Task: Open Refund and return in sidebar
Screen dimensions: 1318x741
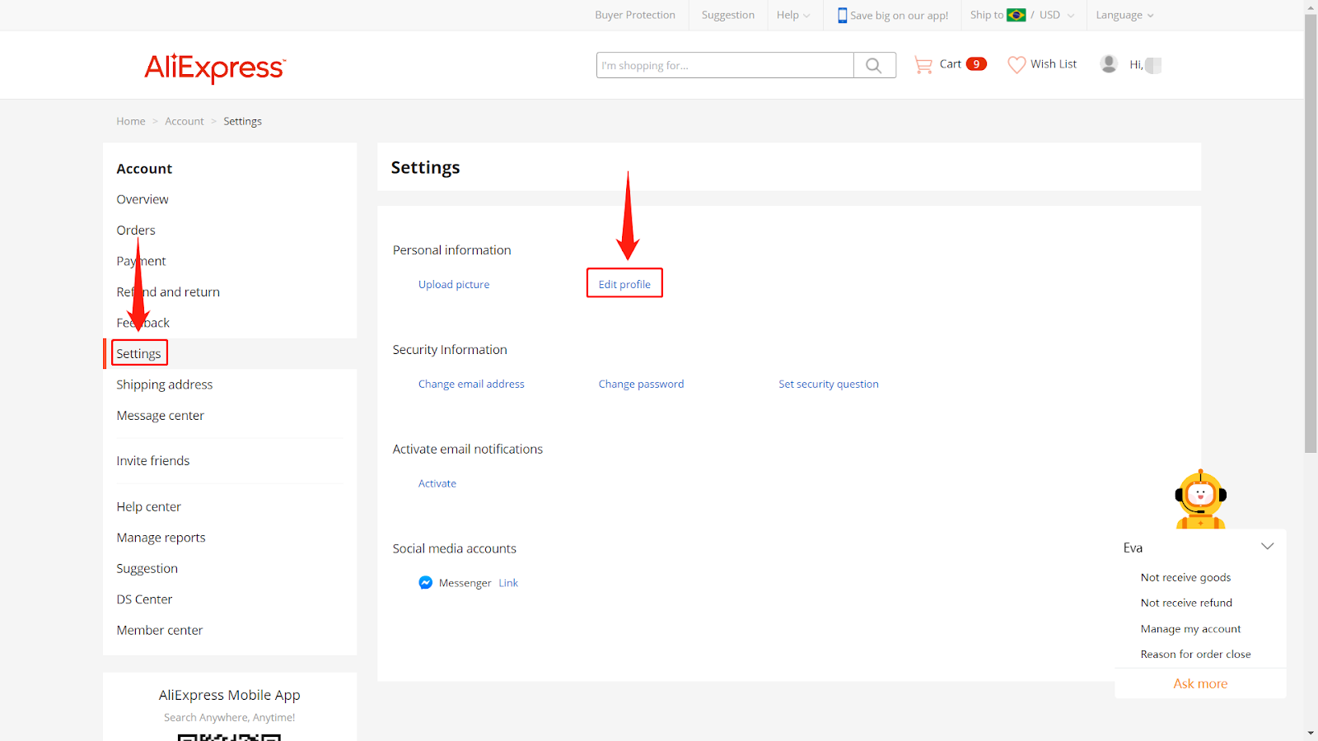Action: tap(168, 292)
